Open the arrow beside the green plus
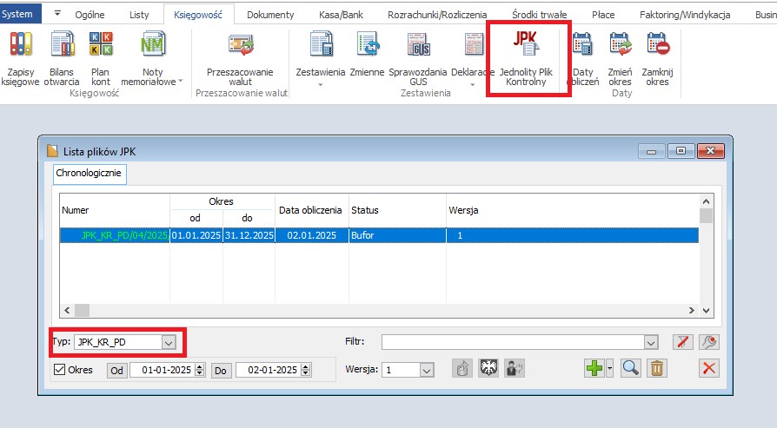Image resolution: width=777 pixels, height=428 pixels. [x=609, y=368]
